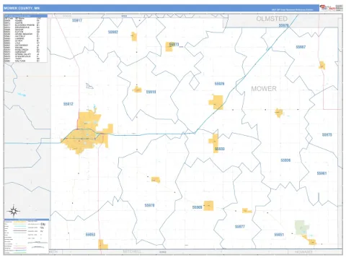Click the 55951 ZIP code label
346x260 pixels.
click(279, 235)
